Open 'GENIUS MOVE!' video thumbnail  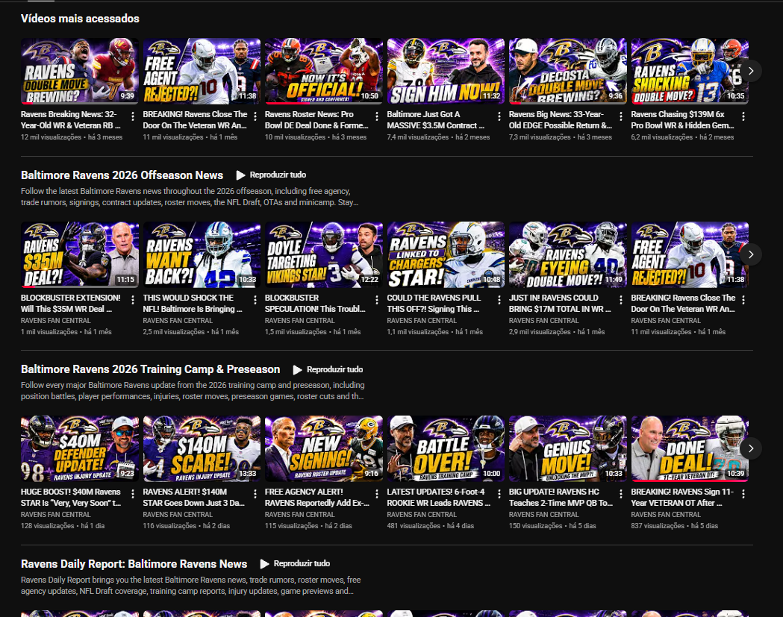[568, 449]
